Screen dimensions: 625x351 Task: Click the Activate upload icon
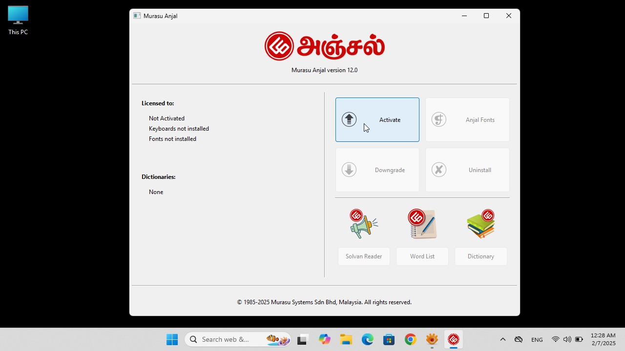pyautogui.click(x=349, y=119)
